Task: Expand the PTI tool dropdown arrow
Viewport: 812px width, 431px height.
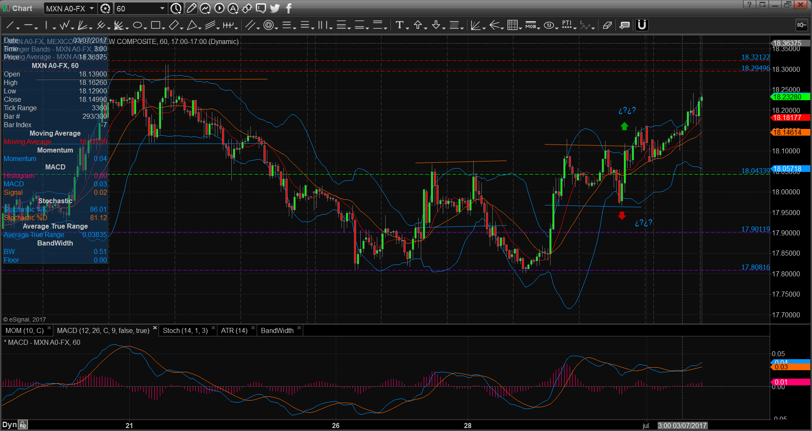Action: coord(575,28)
